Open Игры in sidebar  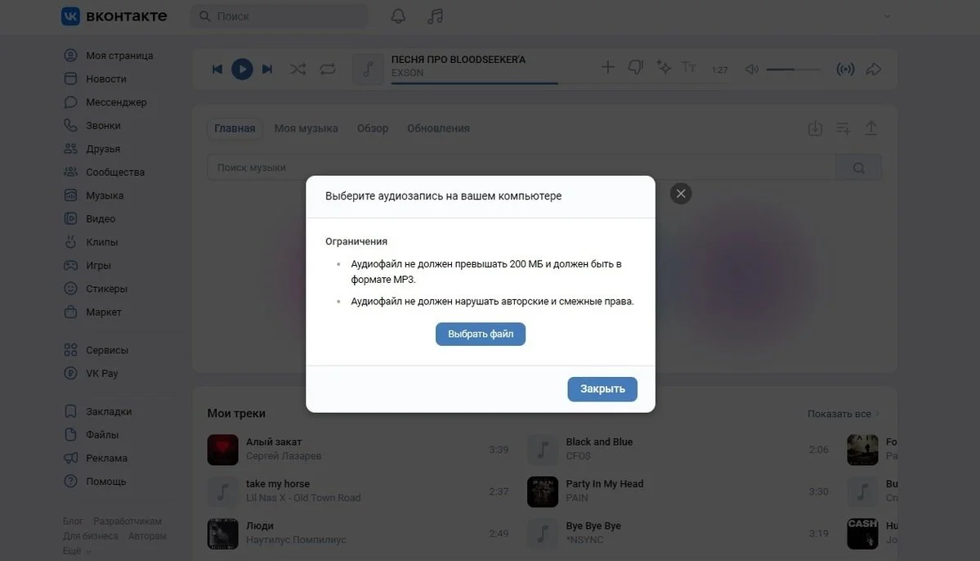point(87,265)
